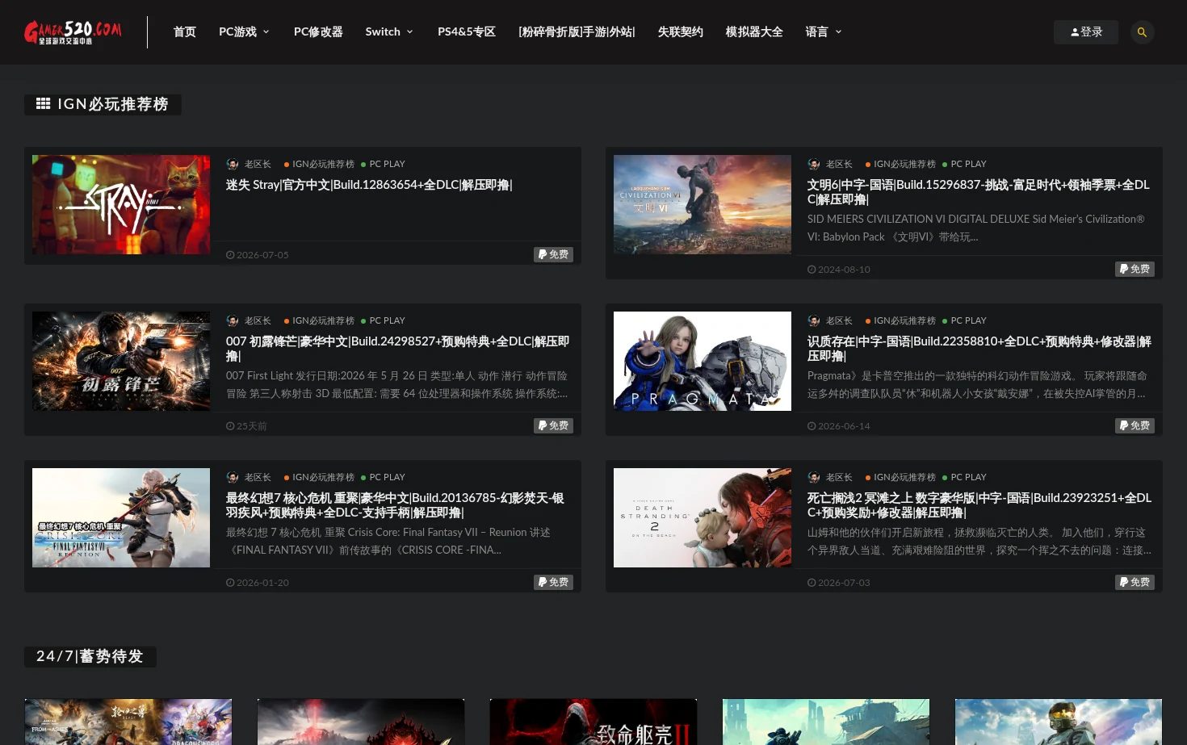Click the grid icon beside IGN必玩推荐榜 heading
1187x745 pixels.
(44, 104)
